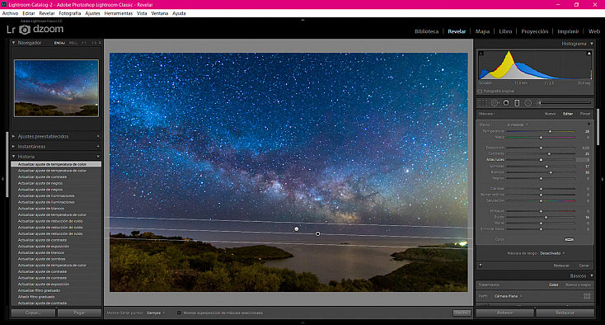Select the Graduated Filter tool icon
605x325 pixels.
(517, 102)
